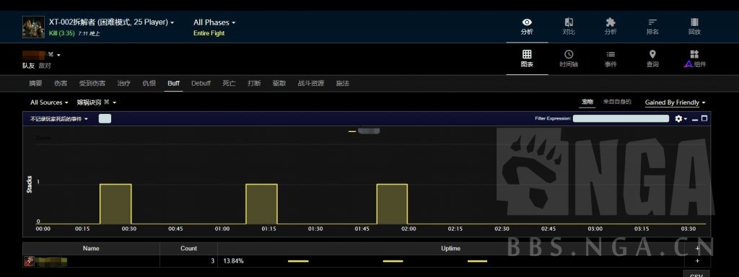This screenshot has height=277, width=739.
Task: Click the Entire Fight label
Action: [x=209, y=33]
